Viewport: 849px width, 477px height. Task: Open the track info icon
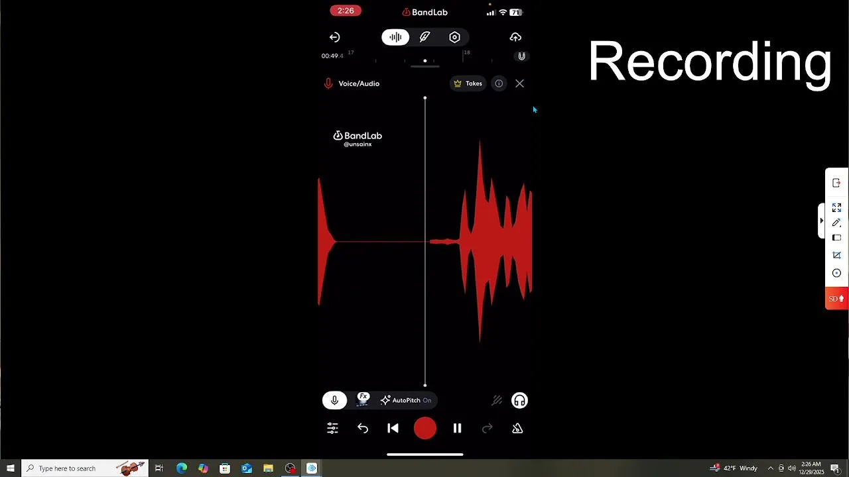click(499, 83)
